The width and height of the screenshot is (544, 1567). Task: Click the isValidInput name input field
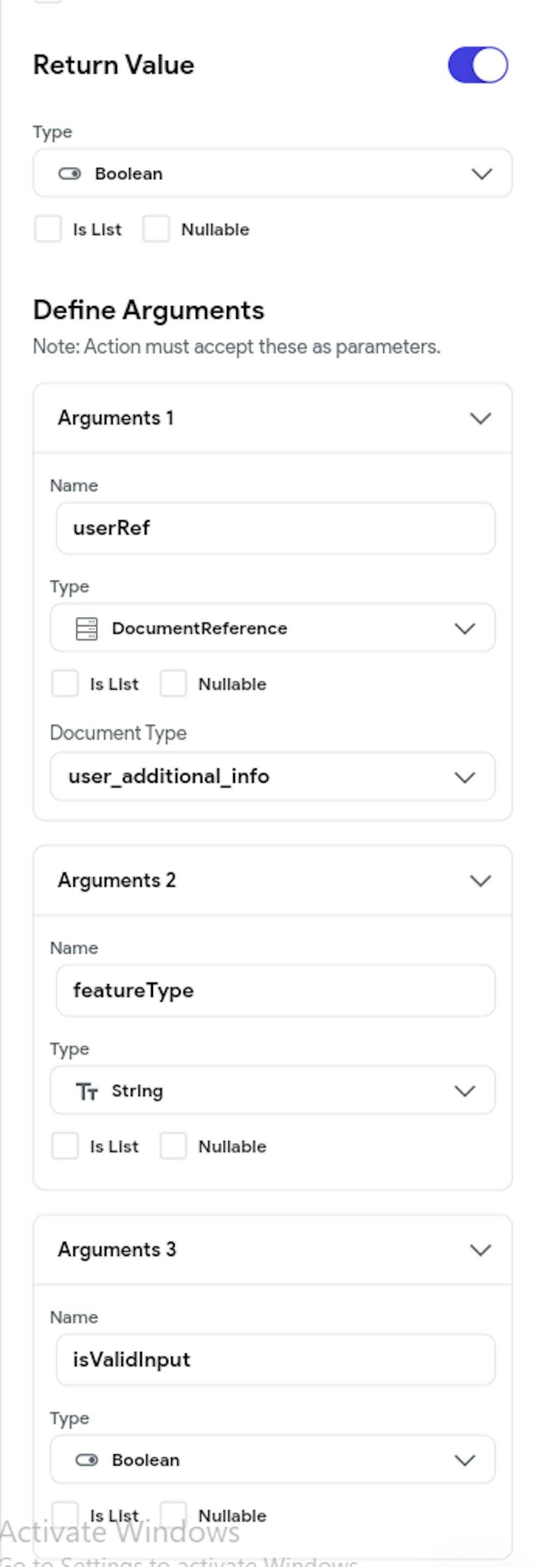[275, 1359]
